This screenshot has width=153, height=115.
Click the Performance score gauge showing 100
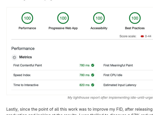pos(27,18)
